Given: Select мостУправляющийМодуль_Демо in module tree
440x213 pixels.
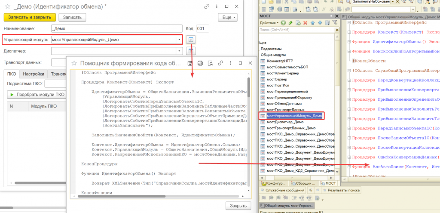Looking at the screenshot, I should (294, 116).
